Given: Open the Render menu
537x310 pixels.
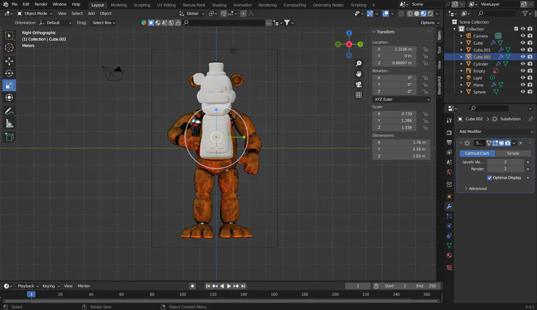Looking at the screenshot, I should click(x=41, y=4).
